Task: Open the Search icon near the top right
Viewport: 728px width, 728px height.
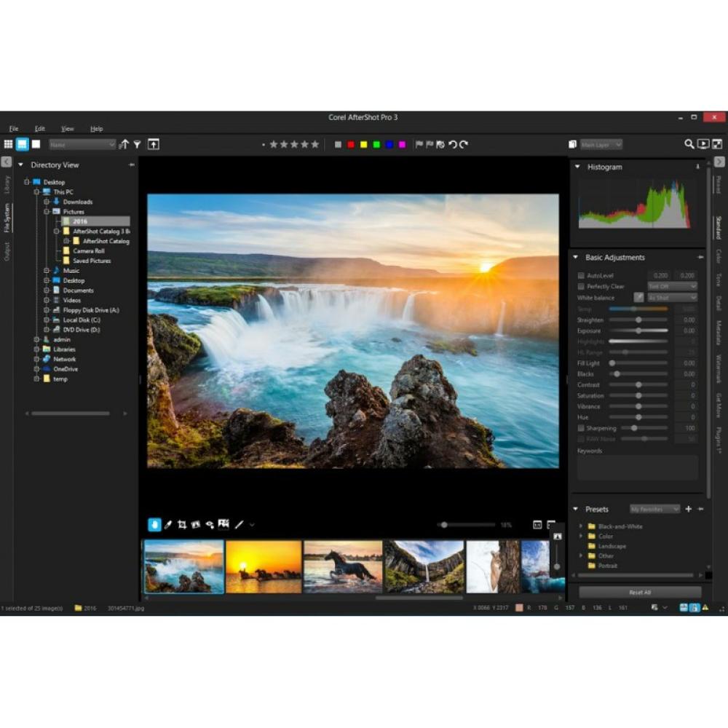Action: coord(689,144)
